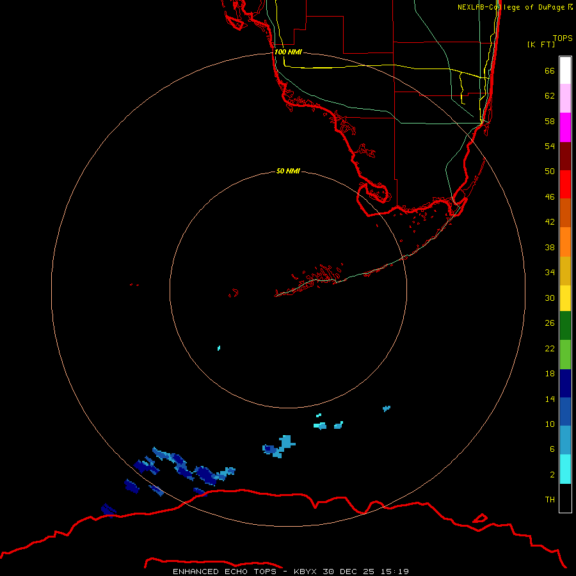
Task: Click the "38" legend value
Action: (550, 247)
